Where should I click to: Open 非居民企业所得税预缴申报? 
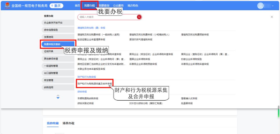pos(143,64)
